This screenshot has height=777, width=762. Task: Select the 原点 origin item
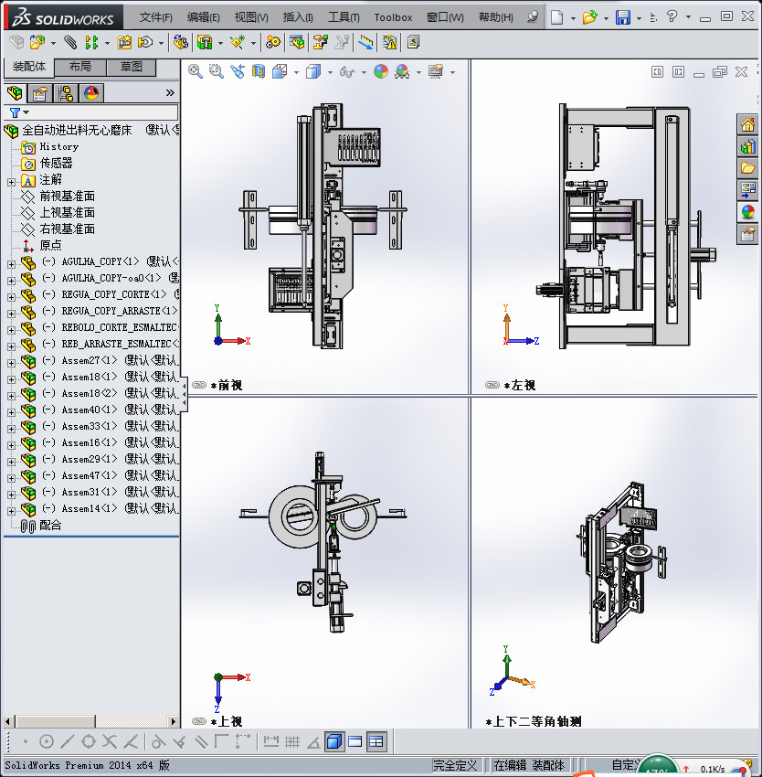tap(50, 245)
